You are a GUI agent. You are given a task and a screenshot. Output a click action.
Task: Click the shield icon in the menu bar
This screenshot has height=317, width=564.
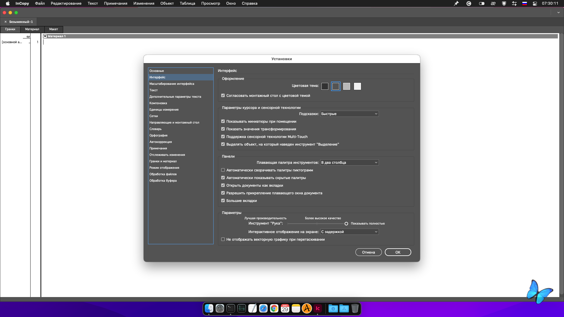pyautogui.click(x=504, y=4)
